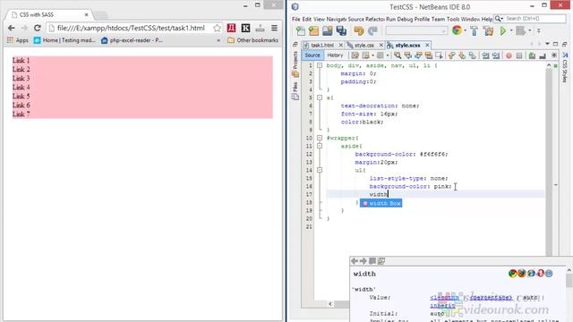The height and width of the screenshot is (322, 573).
Task: Open the project configuration combo box
Action: tap(416, 31)
